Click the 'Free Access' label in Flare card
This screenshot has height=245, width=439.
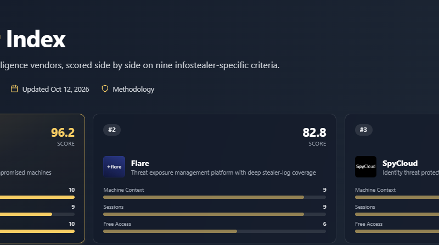117,224
